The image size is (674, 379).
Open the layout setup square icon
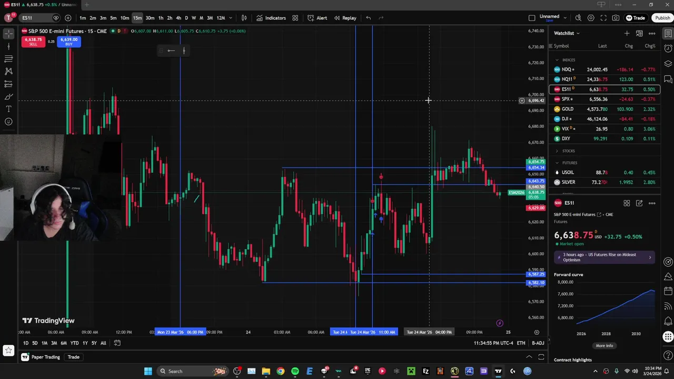click(532, 18)
